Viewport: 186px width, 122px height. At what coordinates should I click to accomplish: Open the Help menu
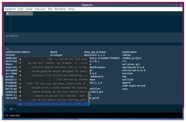coord(71,9)
